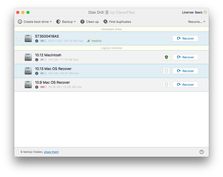Click the License: Basic status icon
This screenshot has width=223, height=177.
(205, 12)
